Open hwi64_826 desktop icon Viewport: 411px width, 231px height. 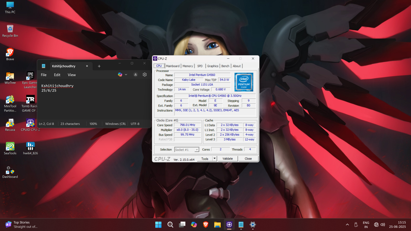30,148
